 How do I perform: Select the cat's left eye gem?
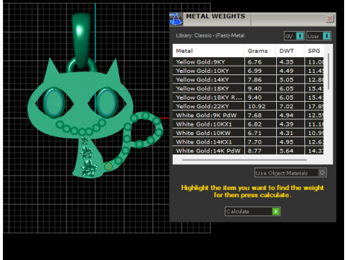54,103
